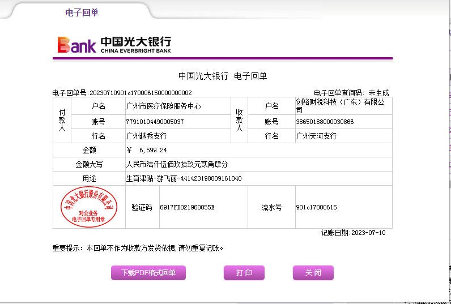Click the 重要提示 notice line
This screenshot has height=304, width=451.
click(x=138, y=249)
